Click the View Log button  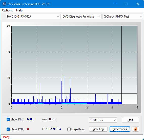point(98,129)
